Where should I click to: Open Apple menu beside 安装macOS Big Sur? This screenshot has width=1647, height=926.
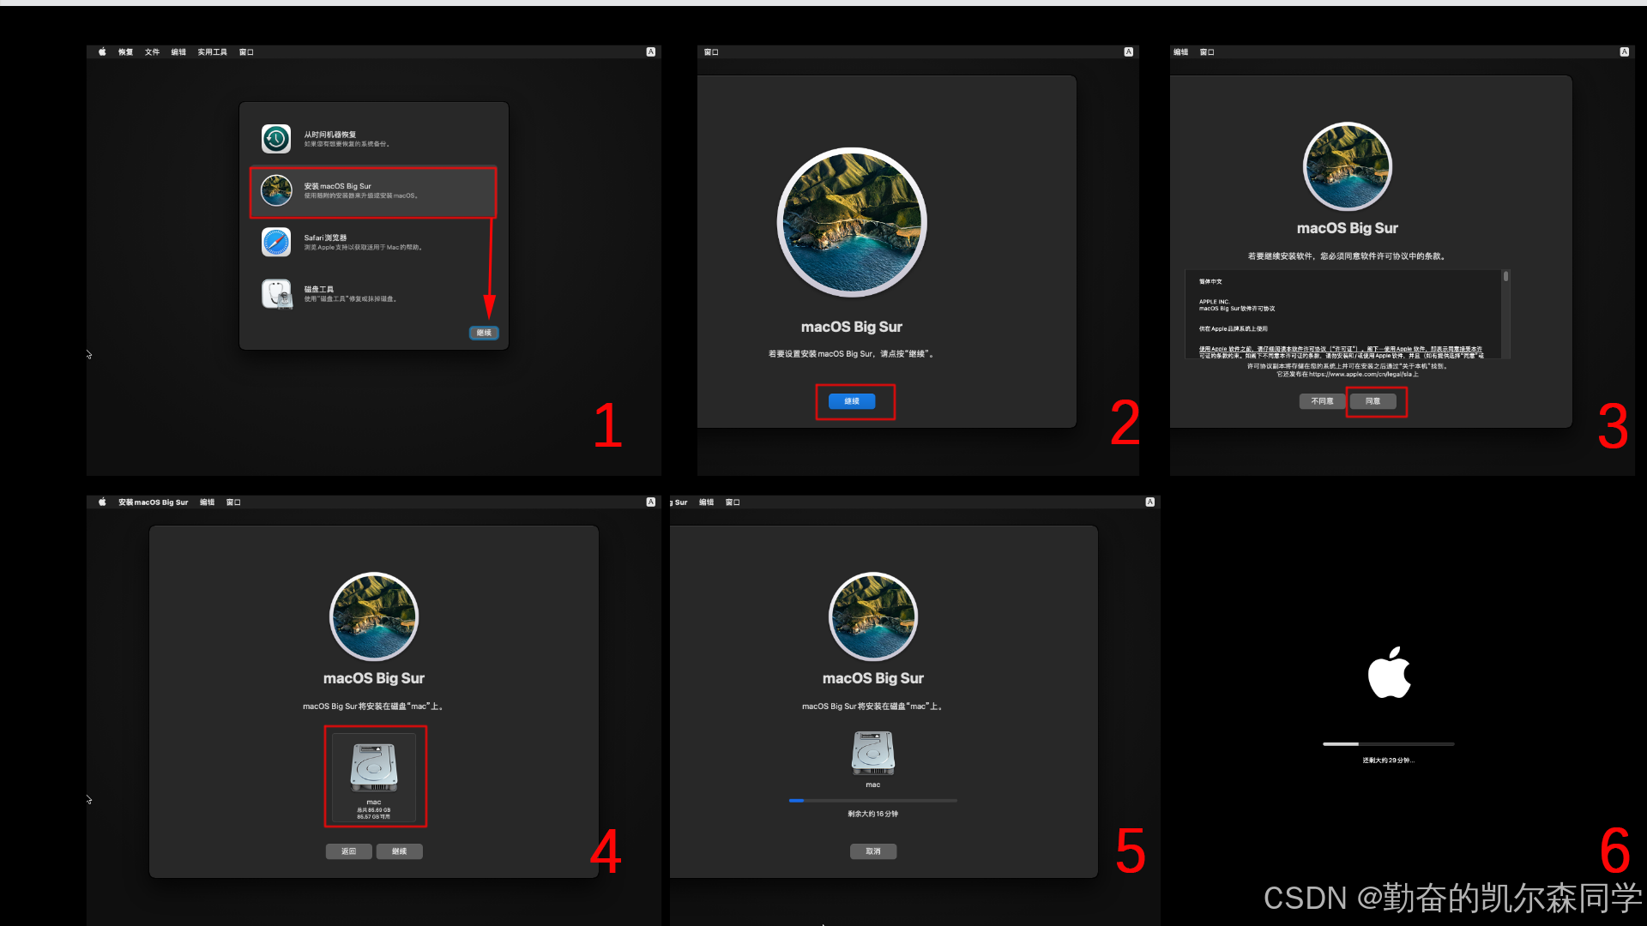(102, 502)
